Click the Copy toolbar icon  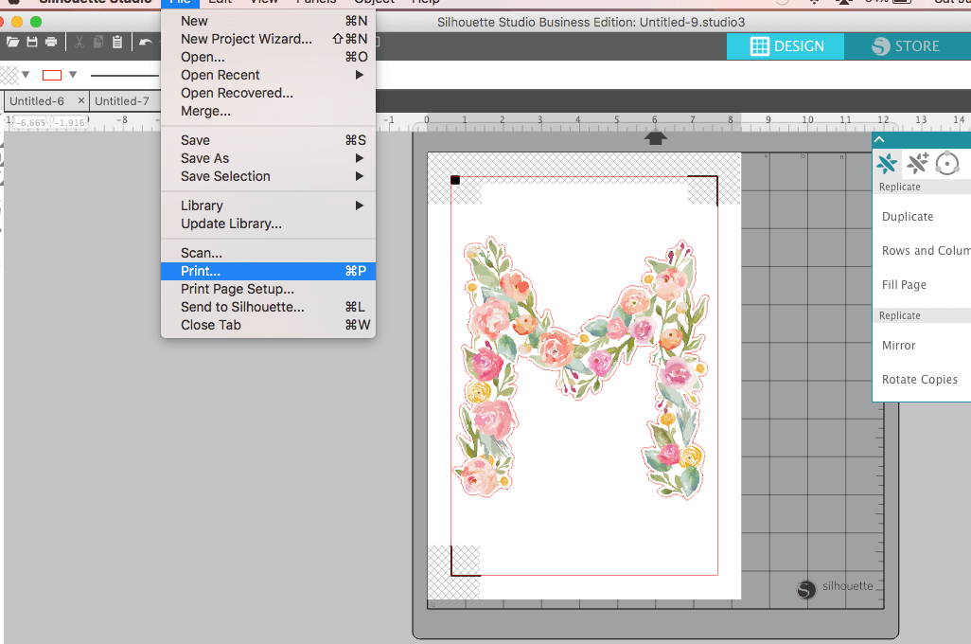click(x=97, y=43)
